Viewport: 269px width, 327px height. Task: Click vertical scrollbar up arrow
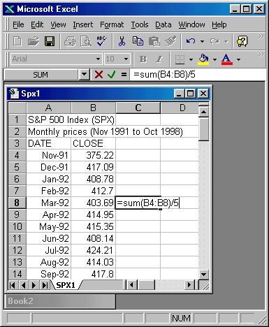coord(203,112)
